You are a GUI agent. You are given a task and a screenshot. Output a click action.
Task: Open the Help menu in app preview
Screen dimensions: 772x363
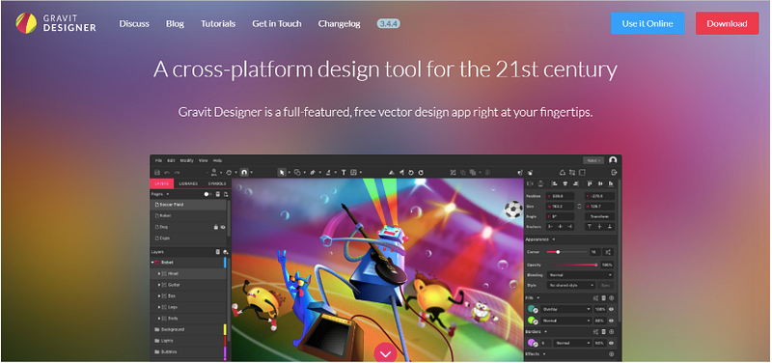coord(218,160)
